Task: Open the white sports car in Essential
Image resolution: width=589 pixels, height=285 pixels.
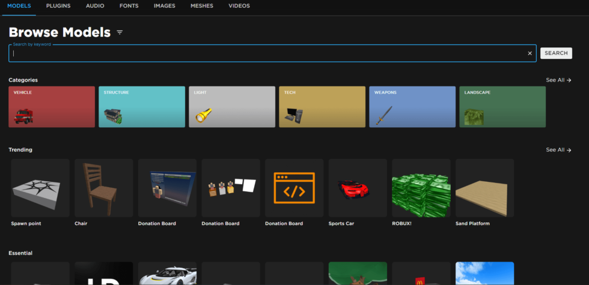Action: tap(167, 274)
